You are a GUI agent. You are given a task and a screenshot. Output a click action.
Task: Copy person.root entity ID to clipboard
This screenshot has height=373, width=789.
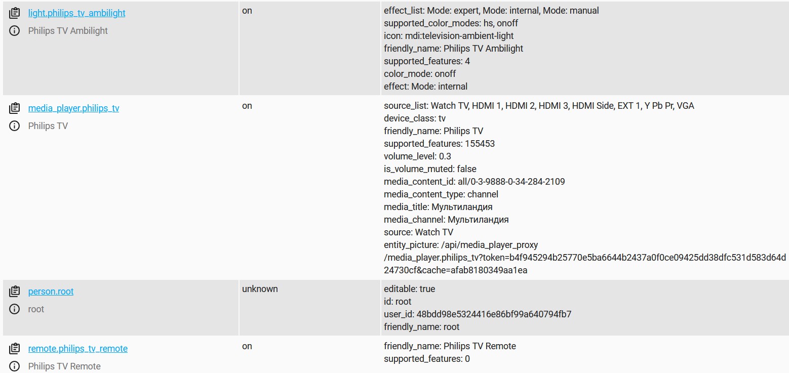pos(14,291)
